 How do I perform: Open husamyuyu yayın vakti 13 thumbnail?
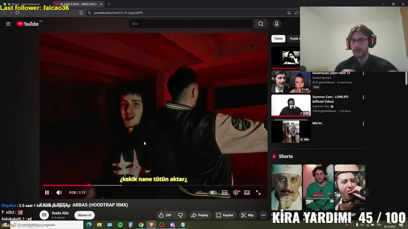click(x=291, y=82)
